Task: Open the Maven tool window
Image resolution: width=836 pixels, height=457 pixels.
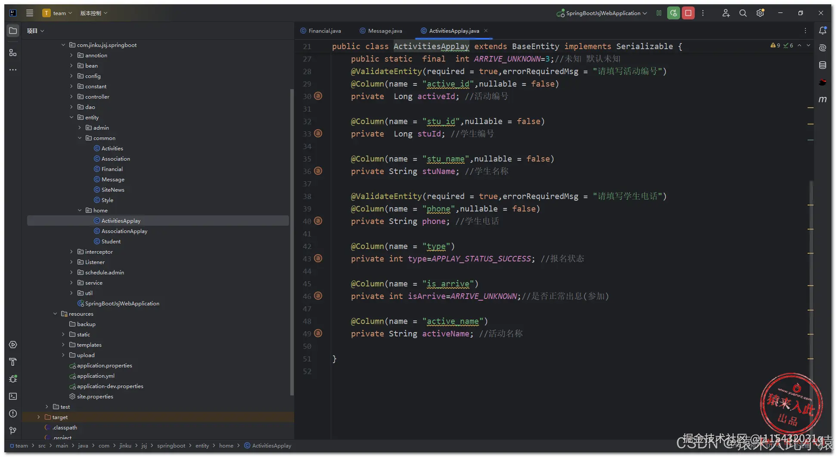Action: click(x=823, y=99)
